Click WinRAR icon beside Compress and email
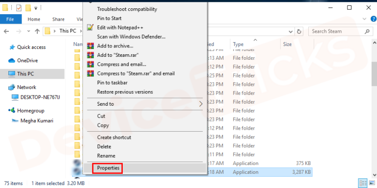The height and width of the screenshot is (188, 377). [90, 64]
